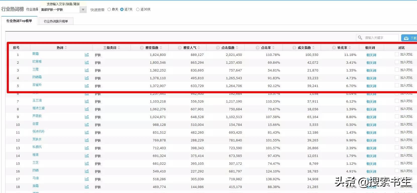417x193 pixels.
Task: Click the magnifier search icon
Action: click(360, 38)
